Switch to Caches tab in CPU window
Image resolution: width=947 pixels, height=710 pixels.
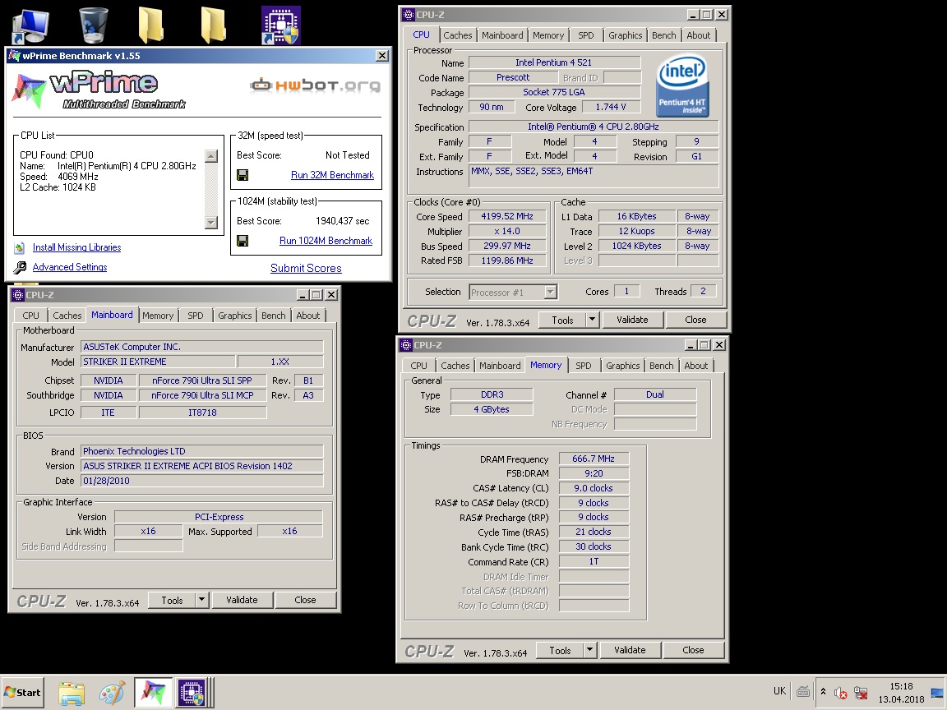coord(457,35)
